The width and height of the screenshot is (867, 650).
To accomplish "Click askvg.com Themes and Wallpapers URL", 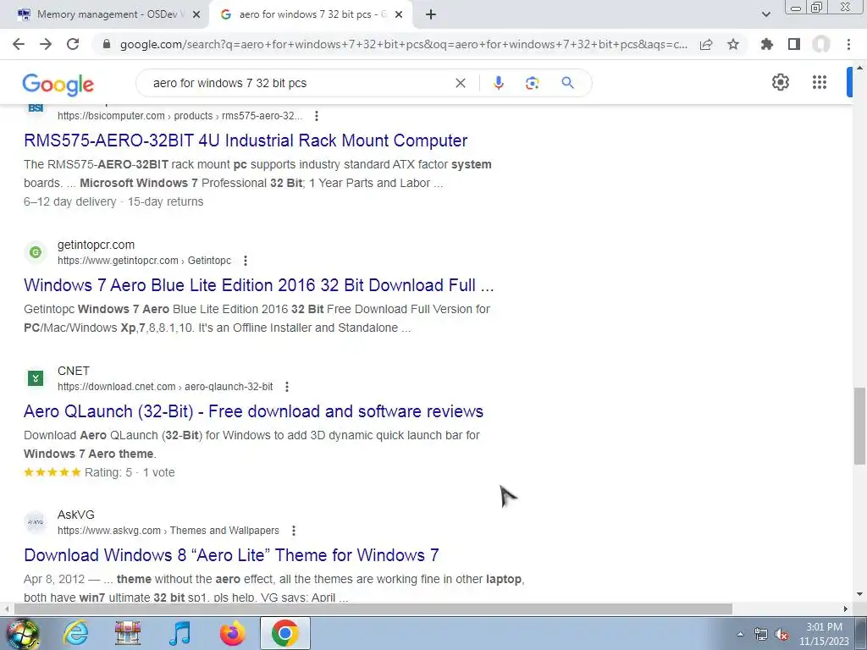I will tap(168, 530).
